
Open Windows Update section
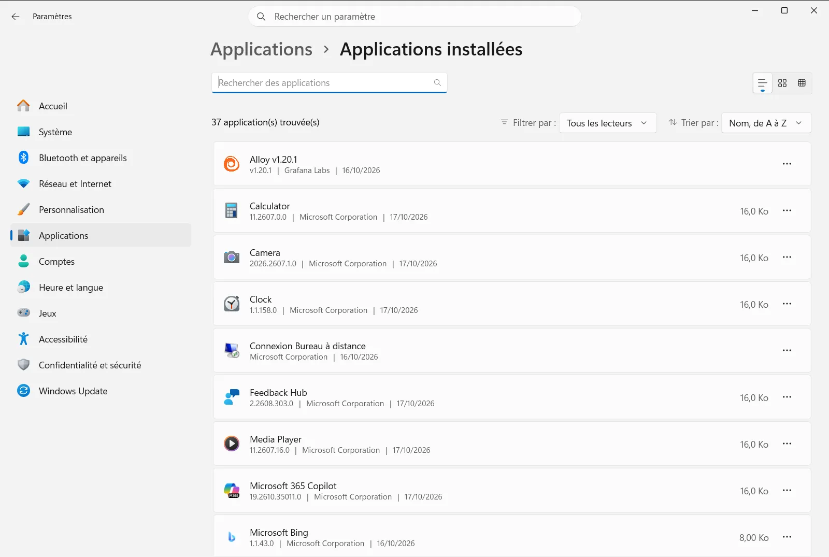(101, 391)
